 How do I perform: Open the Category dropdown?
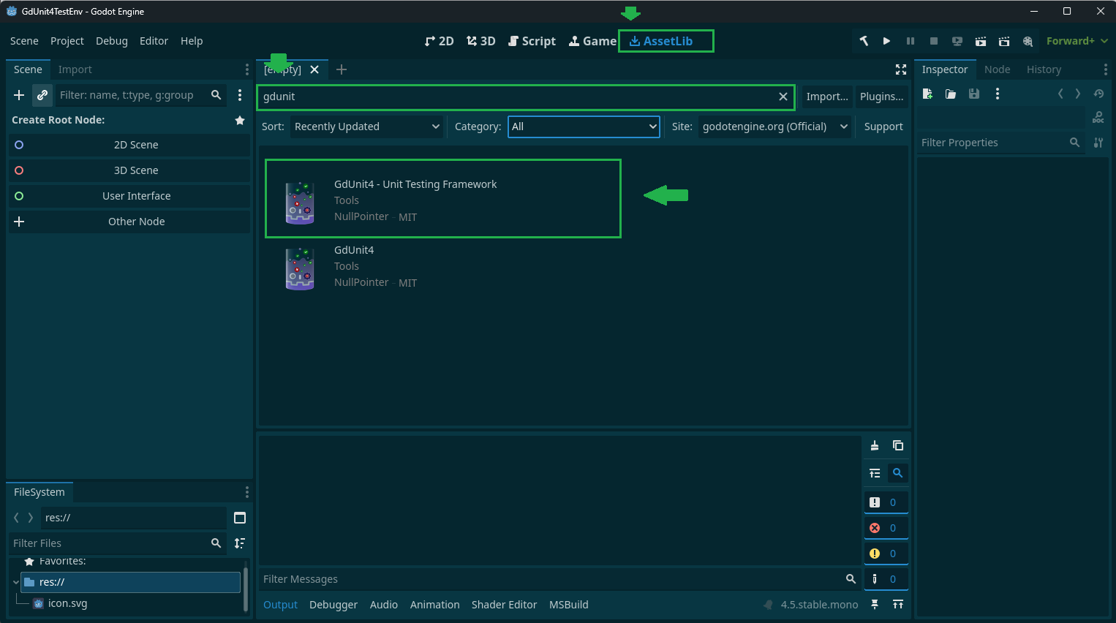click(584, 127)
